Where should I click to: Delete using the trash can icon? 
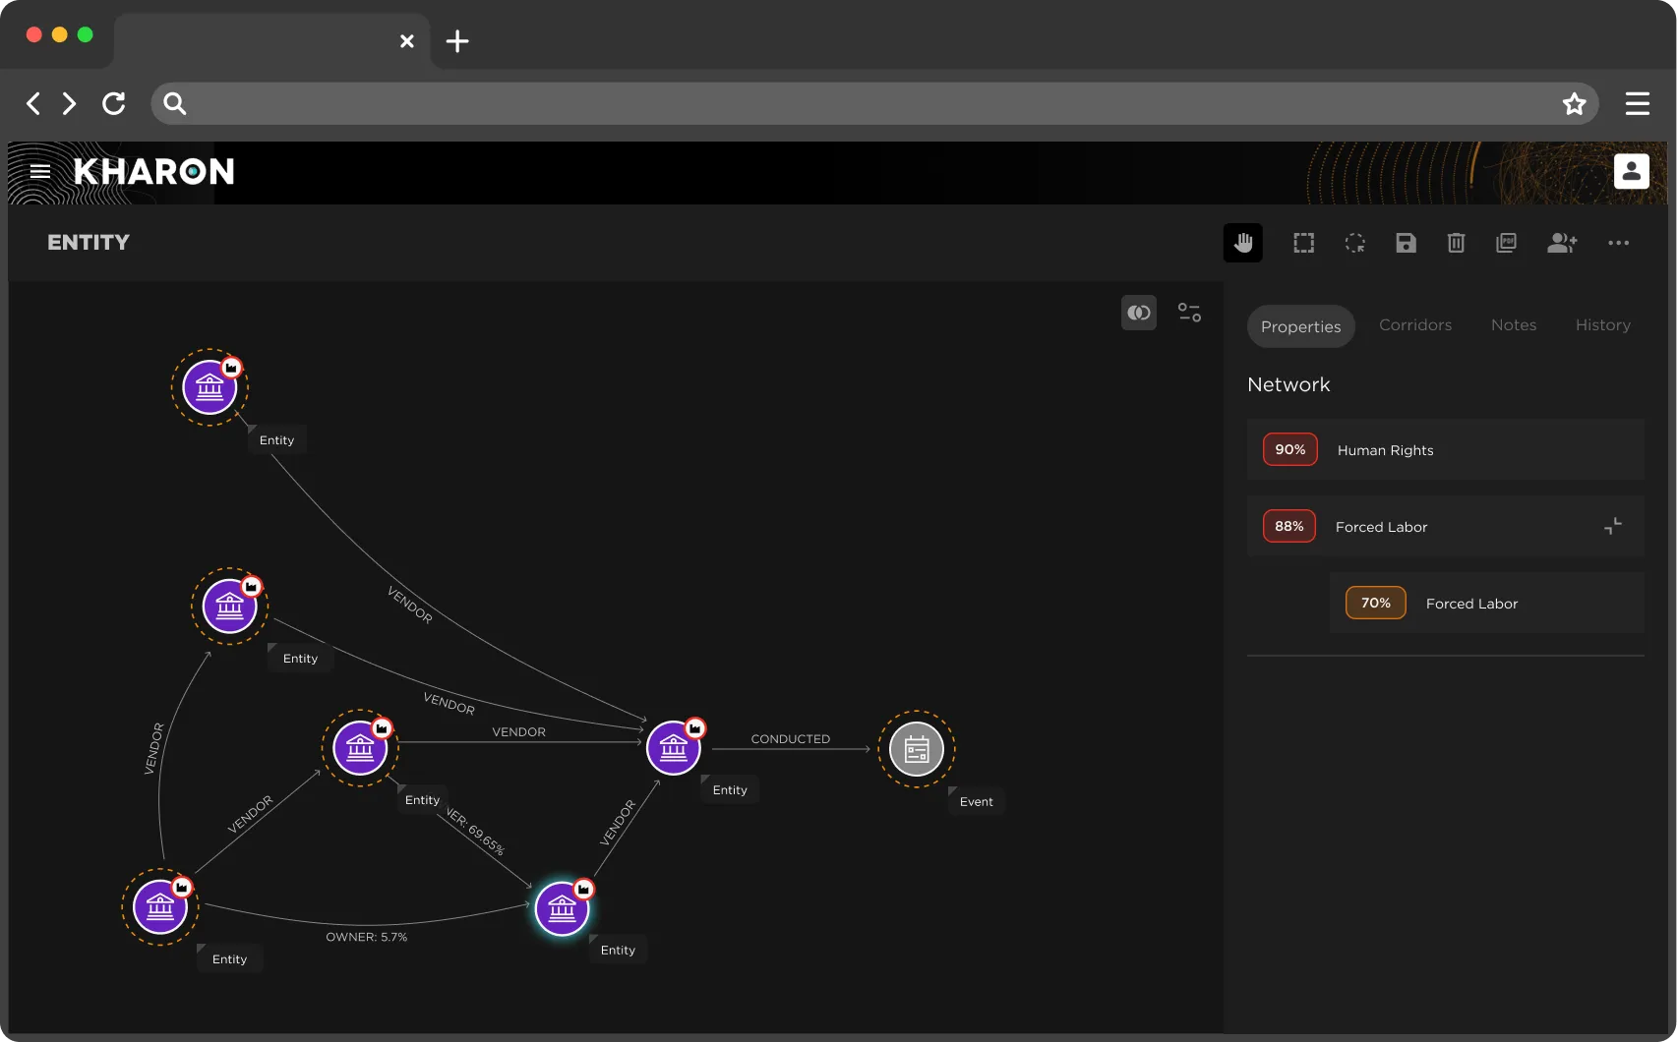(x=1457, y=243)
